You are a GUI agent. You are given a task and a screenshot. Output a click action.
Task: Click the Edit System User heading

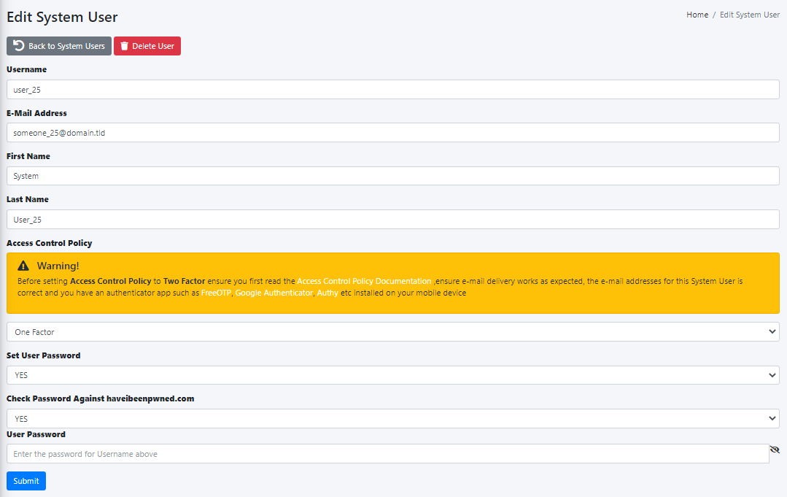point(62,17)
